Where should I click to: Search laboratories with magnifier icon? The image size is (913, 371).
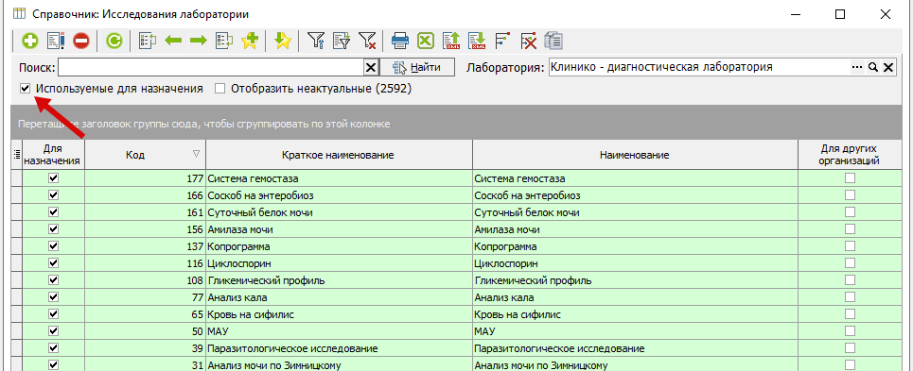pos(873,67)
